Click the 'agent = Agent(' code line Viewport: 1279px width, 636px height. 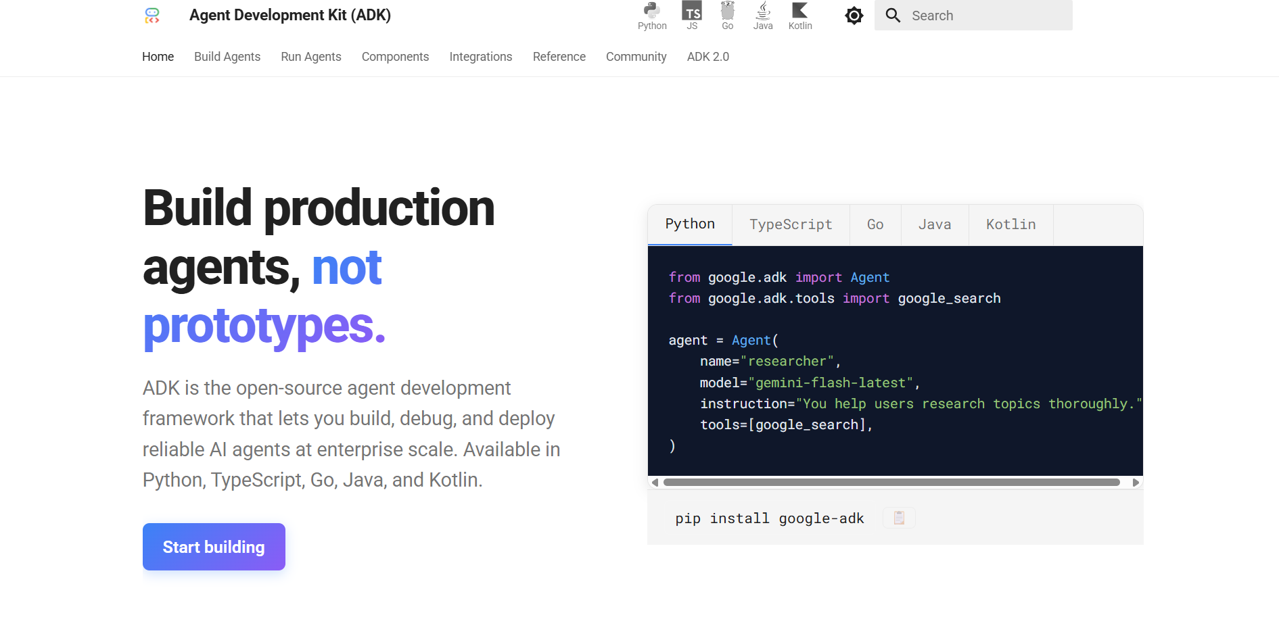tap(724, 340)
